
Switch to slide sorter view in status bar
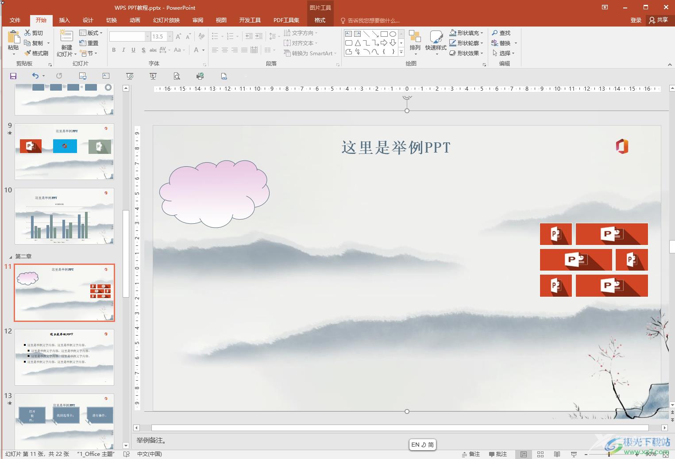tap(540, 454)
